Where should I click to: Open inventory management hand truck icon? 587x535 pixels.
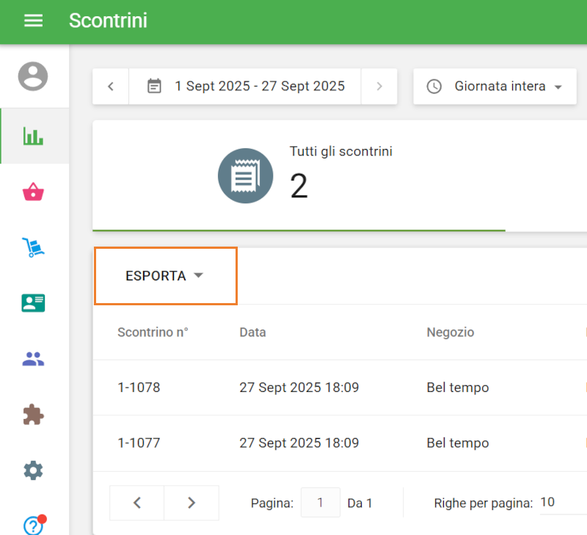(x=34, y=247)
